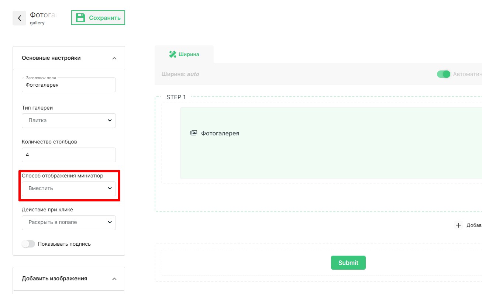
Task: Collapse the Основные настройки panel
Action: 114,58
